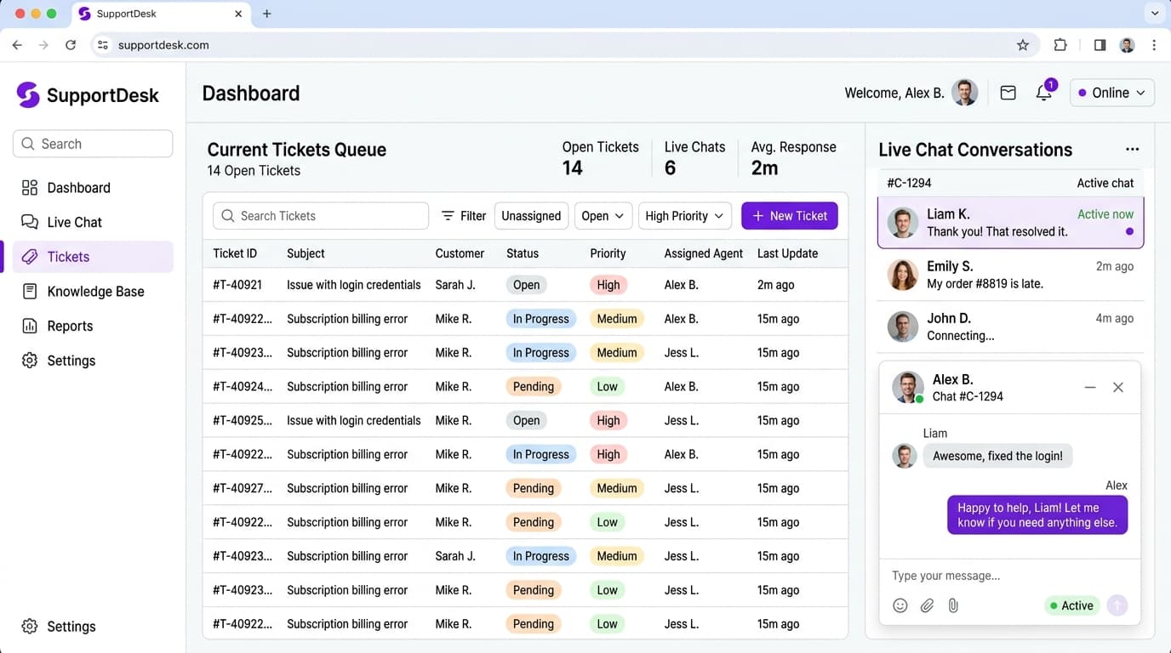Click Pending status in #T-40924 row
The image size is (1171, 653).
534,387
